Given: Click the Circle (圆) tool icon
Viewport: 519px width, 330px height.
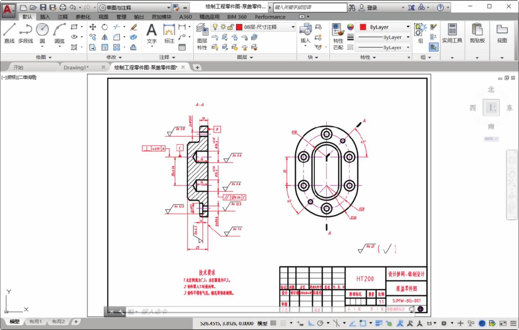Looking at the screenshot, I should [x=42, y=30].
